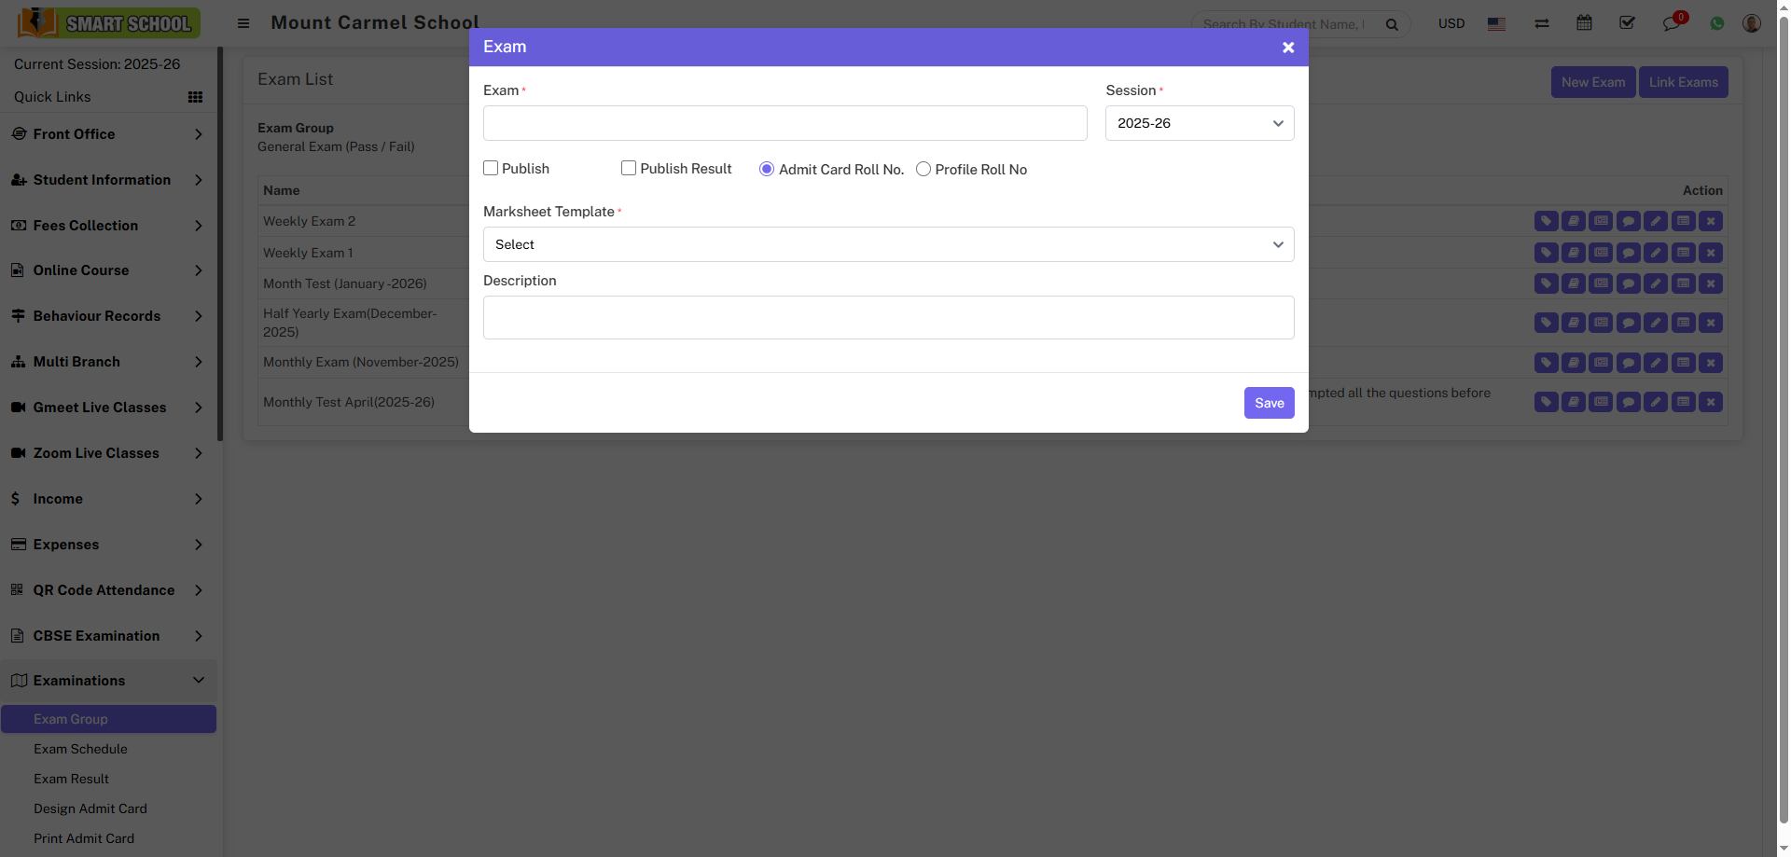Click the Link Exams button

pos(1683,82)
